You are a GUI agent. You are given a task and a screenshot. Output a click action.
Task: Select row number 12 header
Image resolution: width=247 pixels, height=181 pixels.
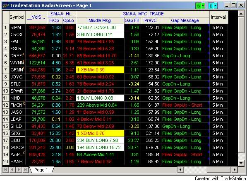point(6,105)
